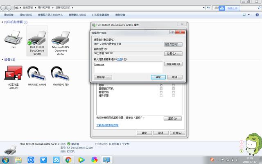Open the 示例 examples link
The image size is (262, 164).
click(x=120, y=59)
